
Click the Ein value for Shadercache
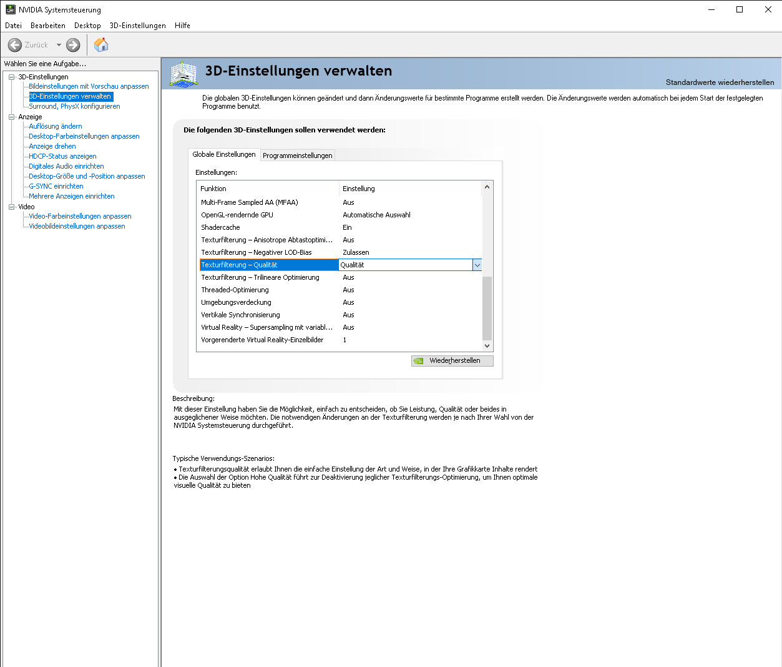[347, 227]
